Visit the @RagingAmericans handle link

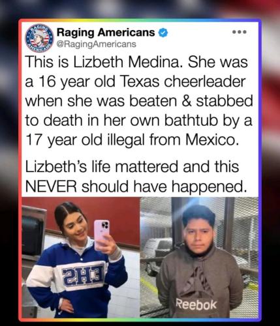(97, 44)
